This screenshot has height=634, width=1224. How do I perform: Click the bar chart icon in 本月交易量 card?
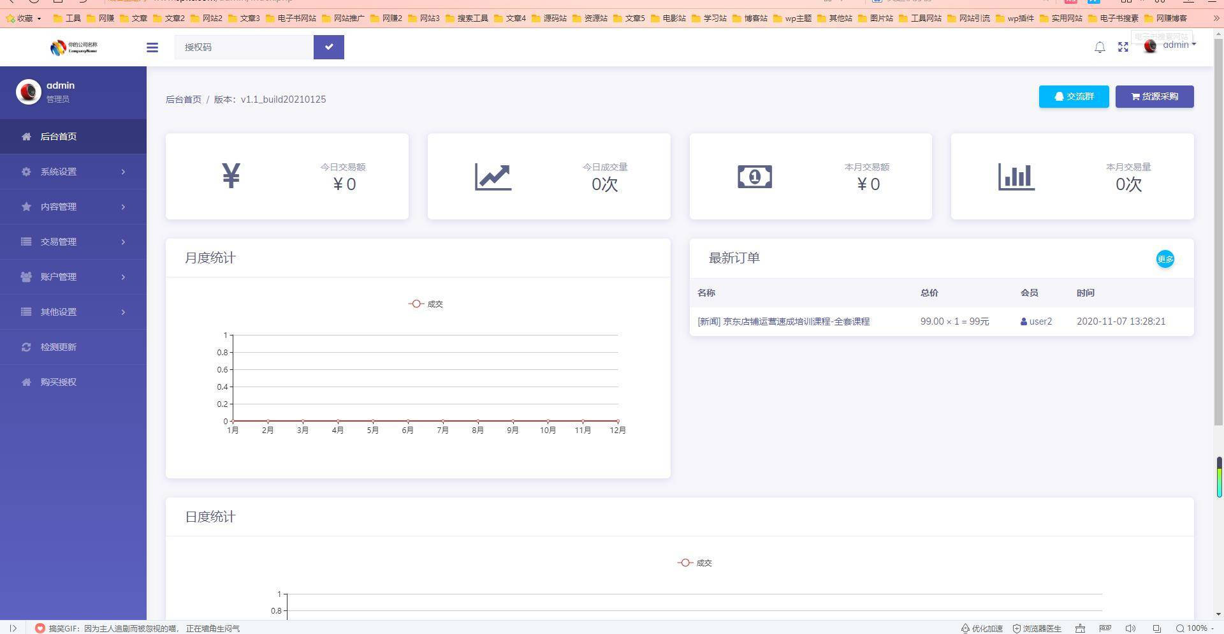[x=1016, y=177]
